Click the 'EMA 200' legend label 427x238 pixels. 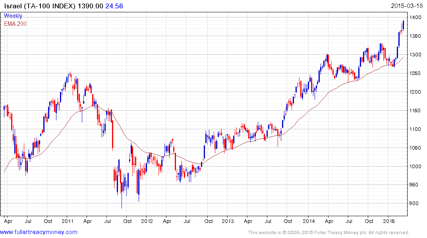coord(15,24)
